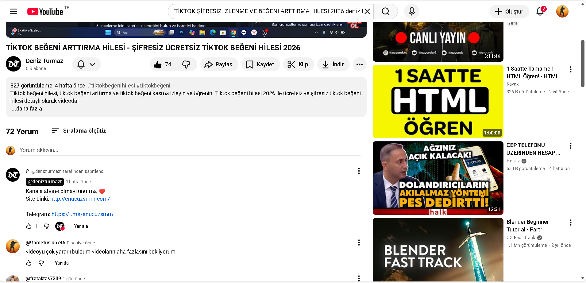Dislike the pinned @denizturmazt comment
The image size is (586, 283).
(x=47, y=226)
